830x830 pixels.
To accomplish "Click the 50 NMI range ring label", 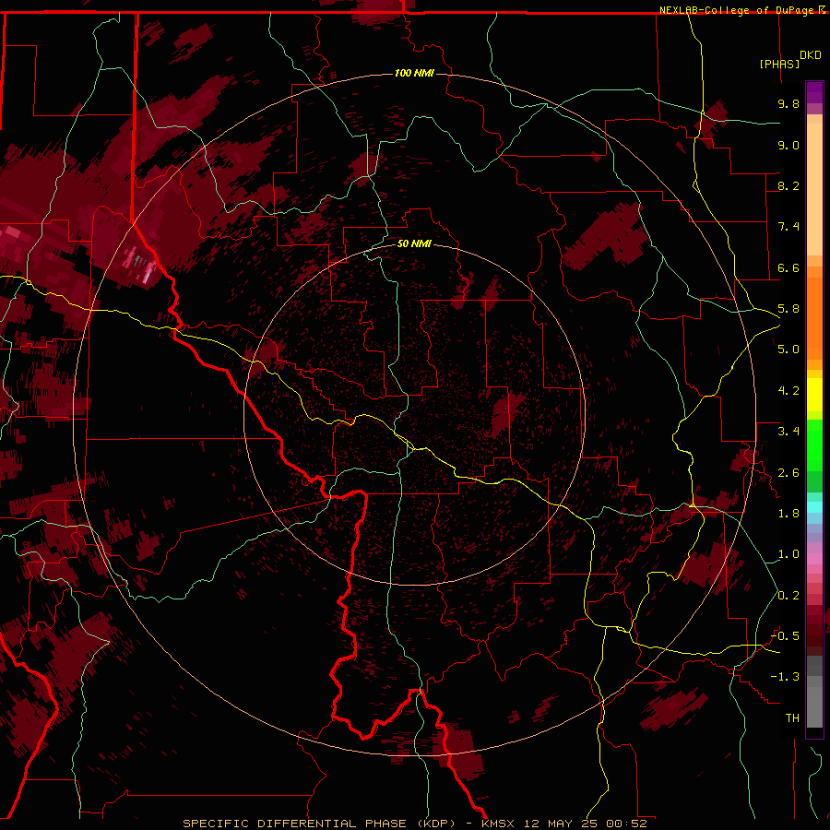I will click(414, 243).
